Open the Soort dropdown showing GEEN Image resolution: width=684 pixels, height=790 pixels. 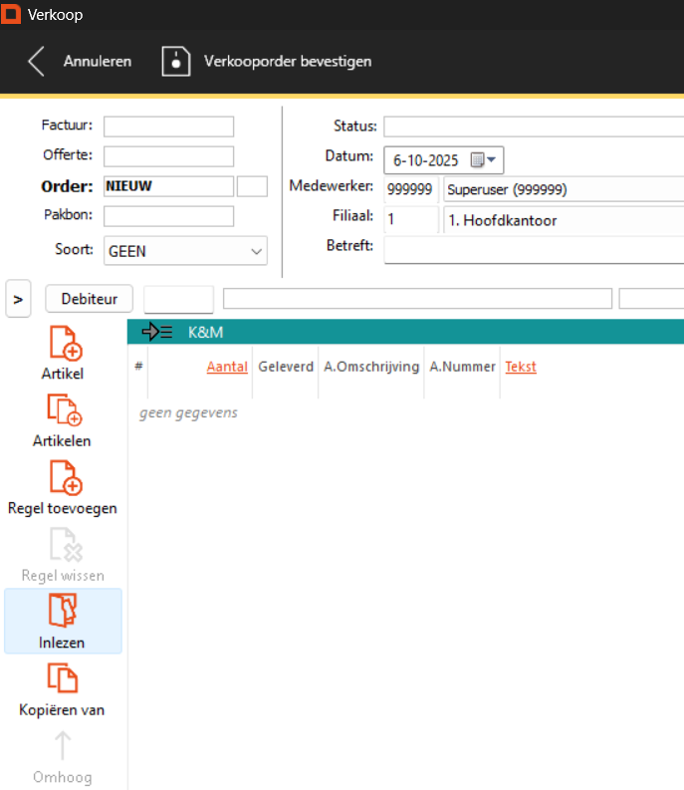[185, 251]
